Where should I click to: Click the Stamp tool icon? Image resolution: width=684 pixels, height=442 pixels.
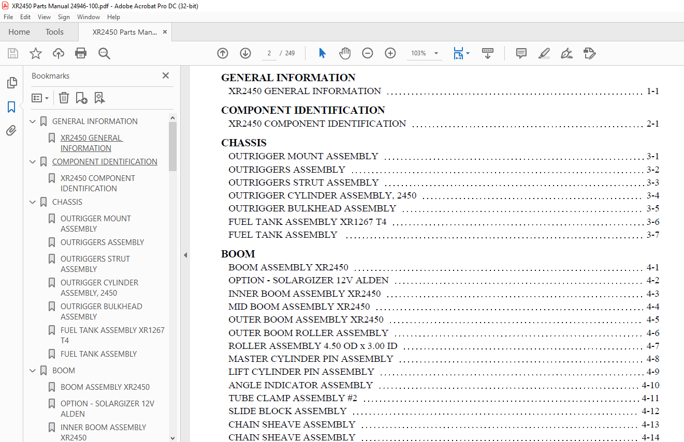click(x=589, y=53)
